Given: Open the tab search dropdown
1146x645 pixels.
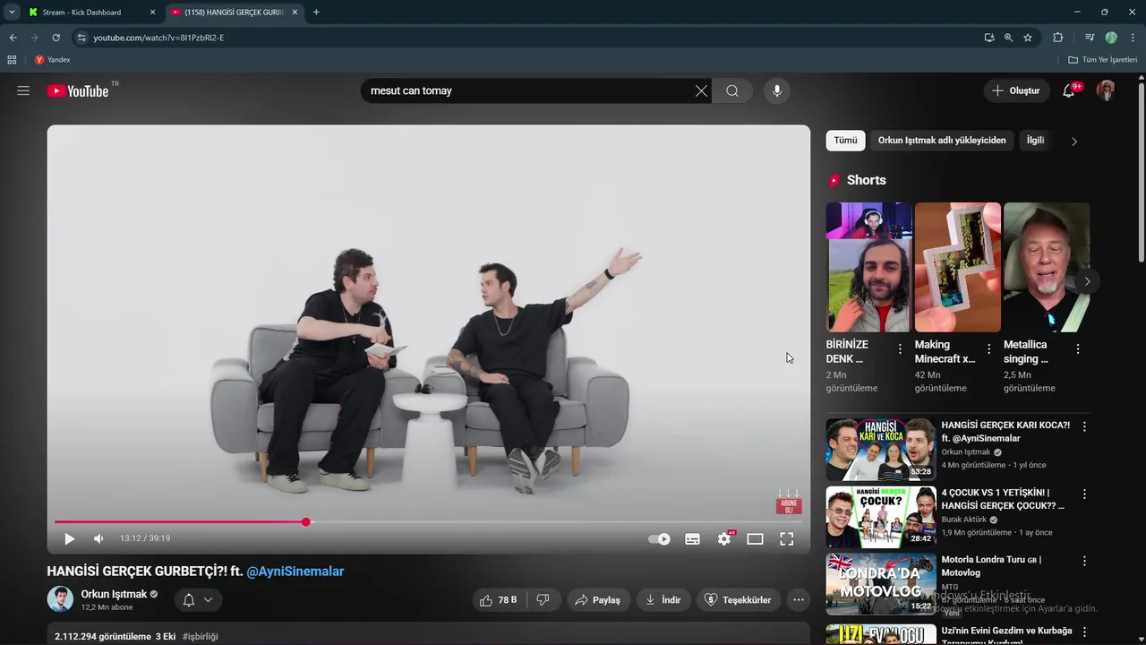Looking at the screenshot, I should (x=12, y=13).
